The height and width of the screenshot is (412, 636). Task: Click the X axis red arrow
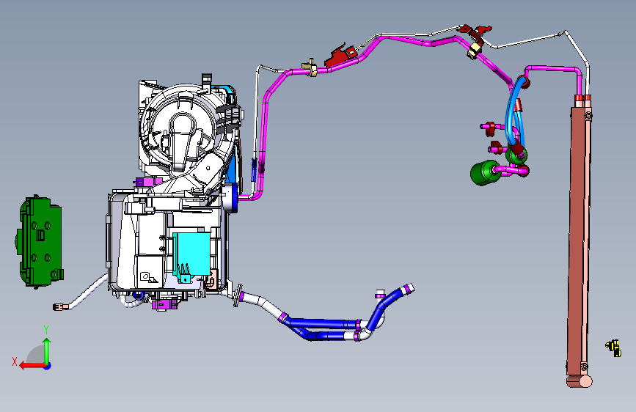click(x=31, y=365)
